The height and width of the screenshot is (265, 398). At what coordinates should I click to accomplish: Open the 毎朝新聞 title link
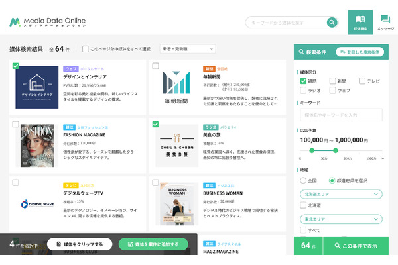click(212, 77)
